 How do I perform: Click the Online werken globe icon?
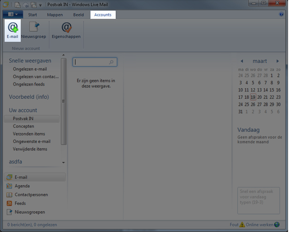point(277,225)
